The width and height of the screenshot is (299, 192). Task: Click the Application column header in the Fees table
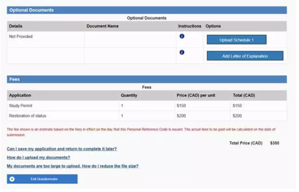click(20, 95)
